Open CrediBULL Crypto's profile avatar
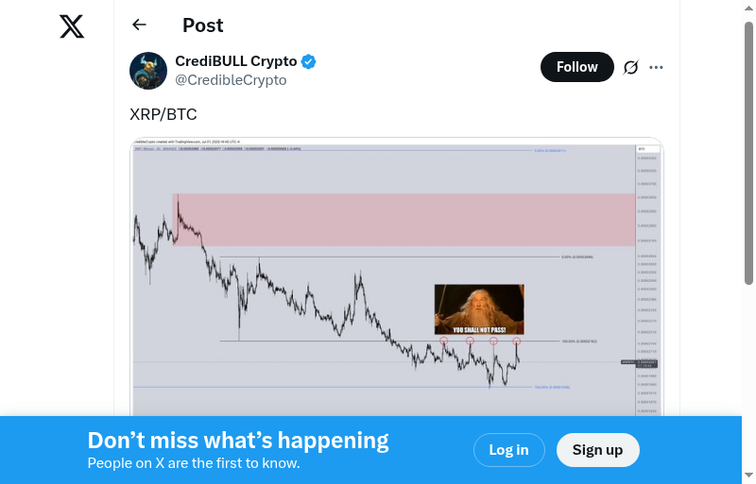This screenshot has height=484, width=756. pyautogui.click(x=148, y=71)
